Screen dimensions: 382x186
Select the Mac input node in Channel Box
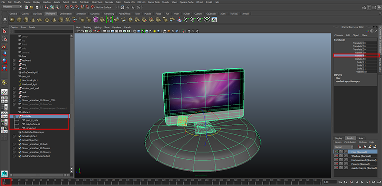(x=338, y=78)
